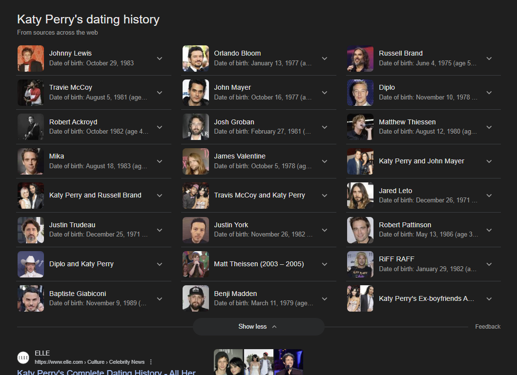The height and width of the screenshot is (375, 517).
Task: Click ELLE result third preview image
Action: [x=289, y=362]
